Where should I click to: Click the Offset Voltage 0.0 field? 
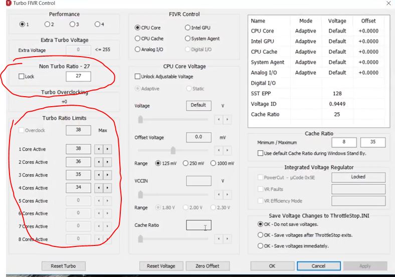coord(199,137)
